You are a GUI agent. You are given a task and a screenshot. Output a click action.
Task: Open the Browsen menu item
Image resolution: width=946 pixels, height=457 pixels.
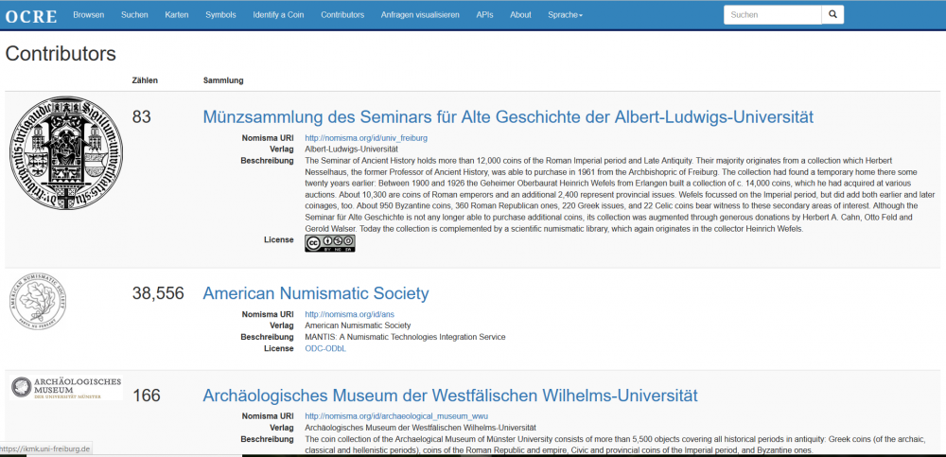[x=89, y=15]
